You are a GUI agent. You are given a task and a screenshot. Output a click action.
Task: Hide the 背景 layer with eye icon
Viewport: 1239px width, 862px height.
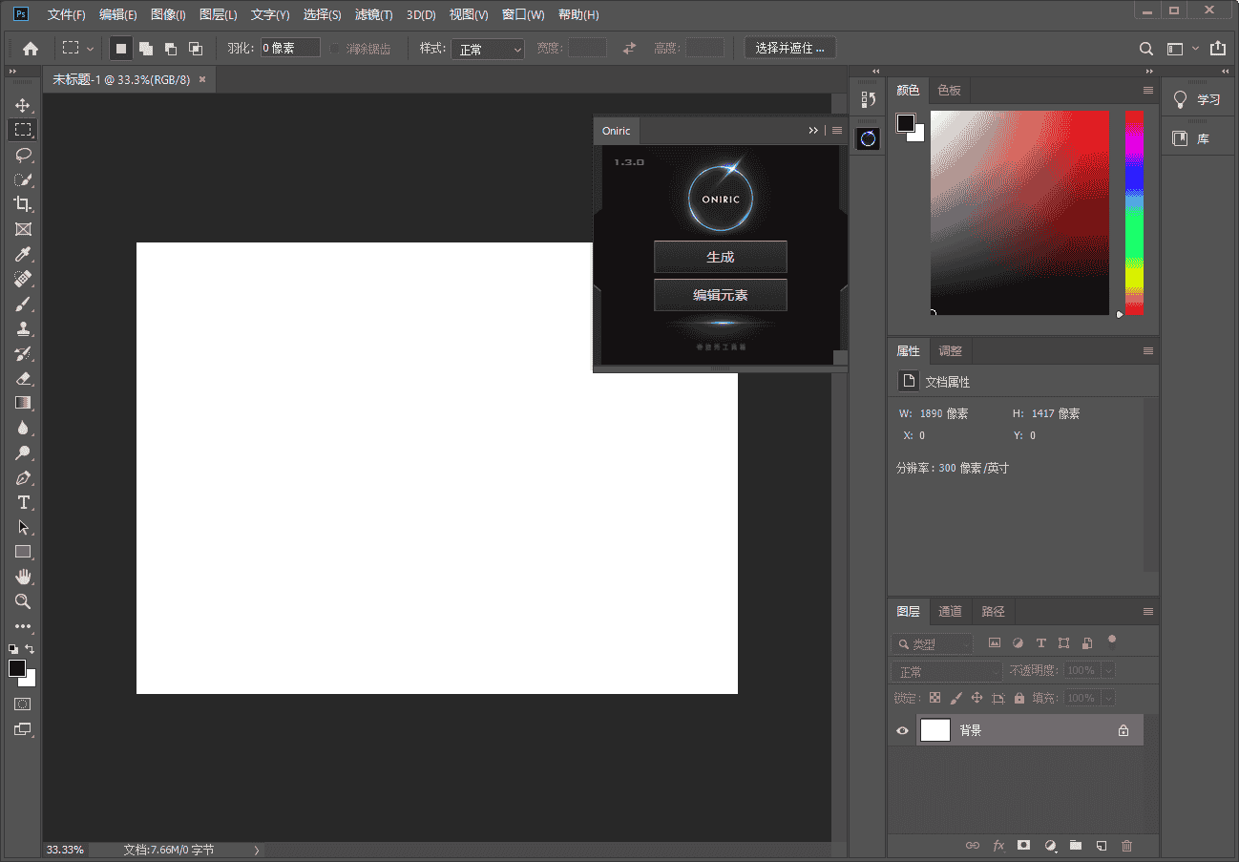point(902,731)
